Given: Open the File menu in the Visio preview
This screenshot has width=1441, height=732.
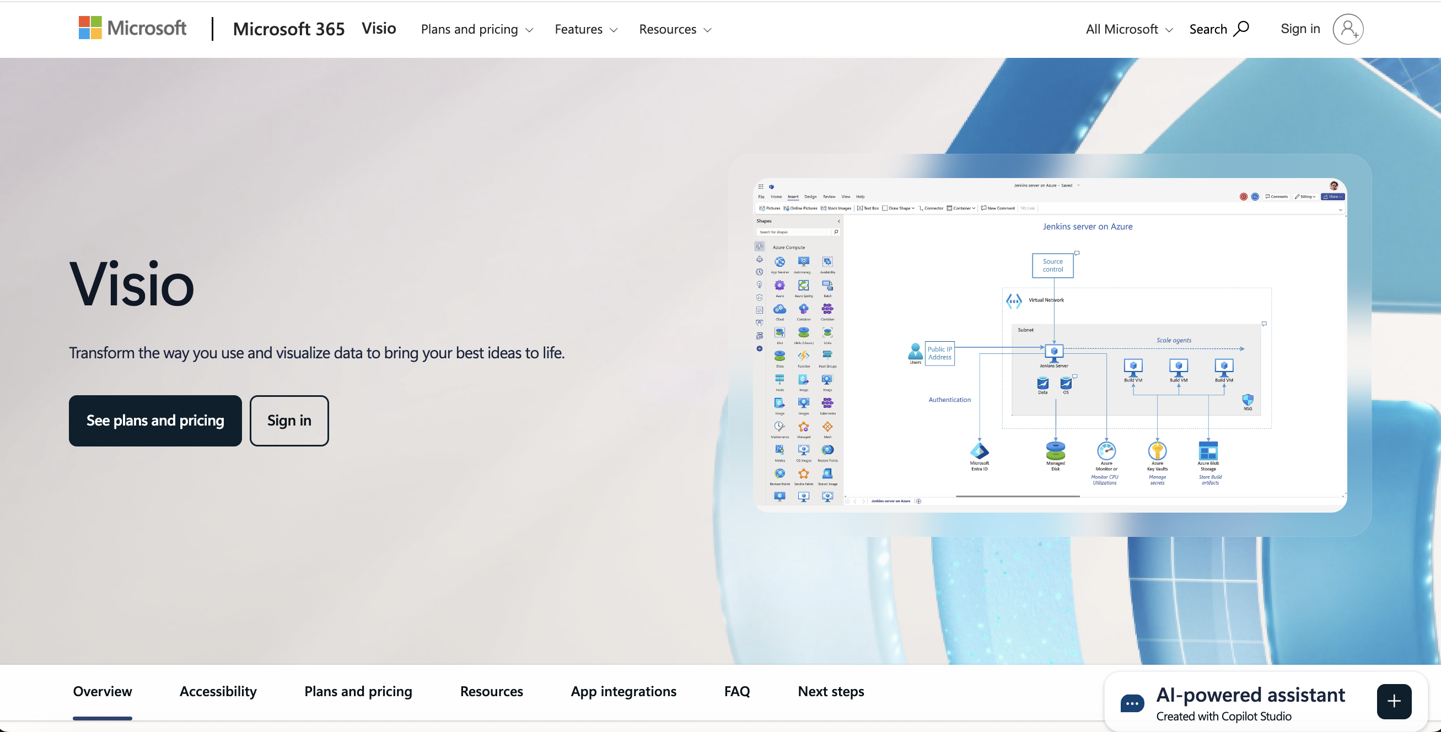Looking at the screenshot, I should (x=761, y=197).
